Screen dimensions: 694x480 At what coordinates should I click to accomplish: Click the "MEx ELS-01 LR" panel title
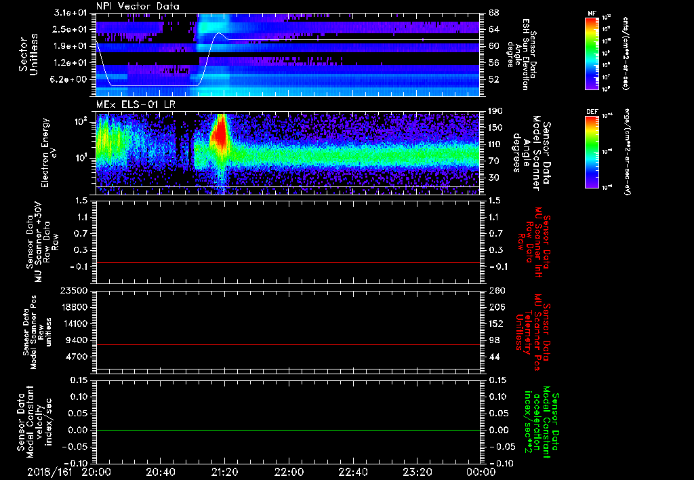136,104
